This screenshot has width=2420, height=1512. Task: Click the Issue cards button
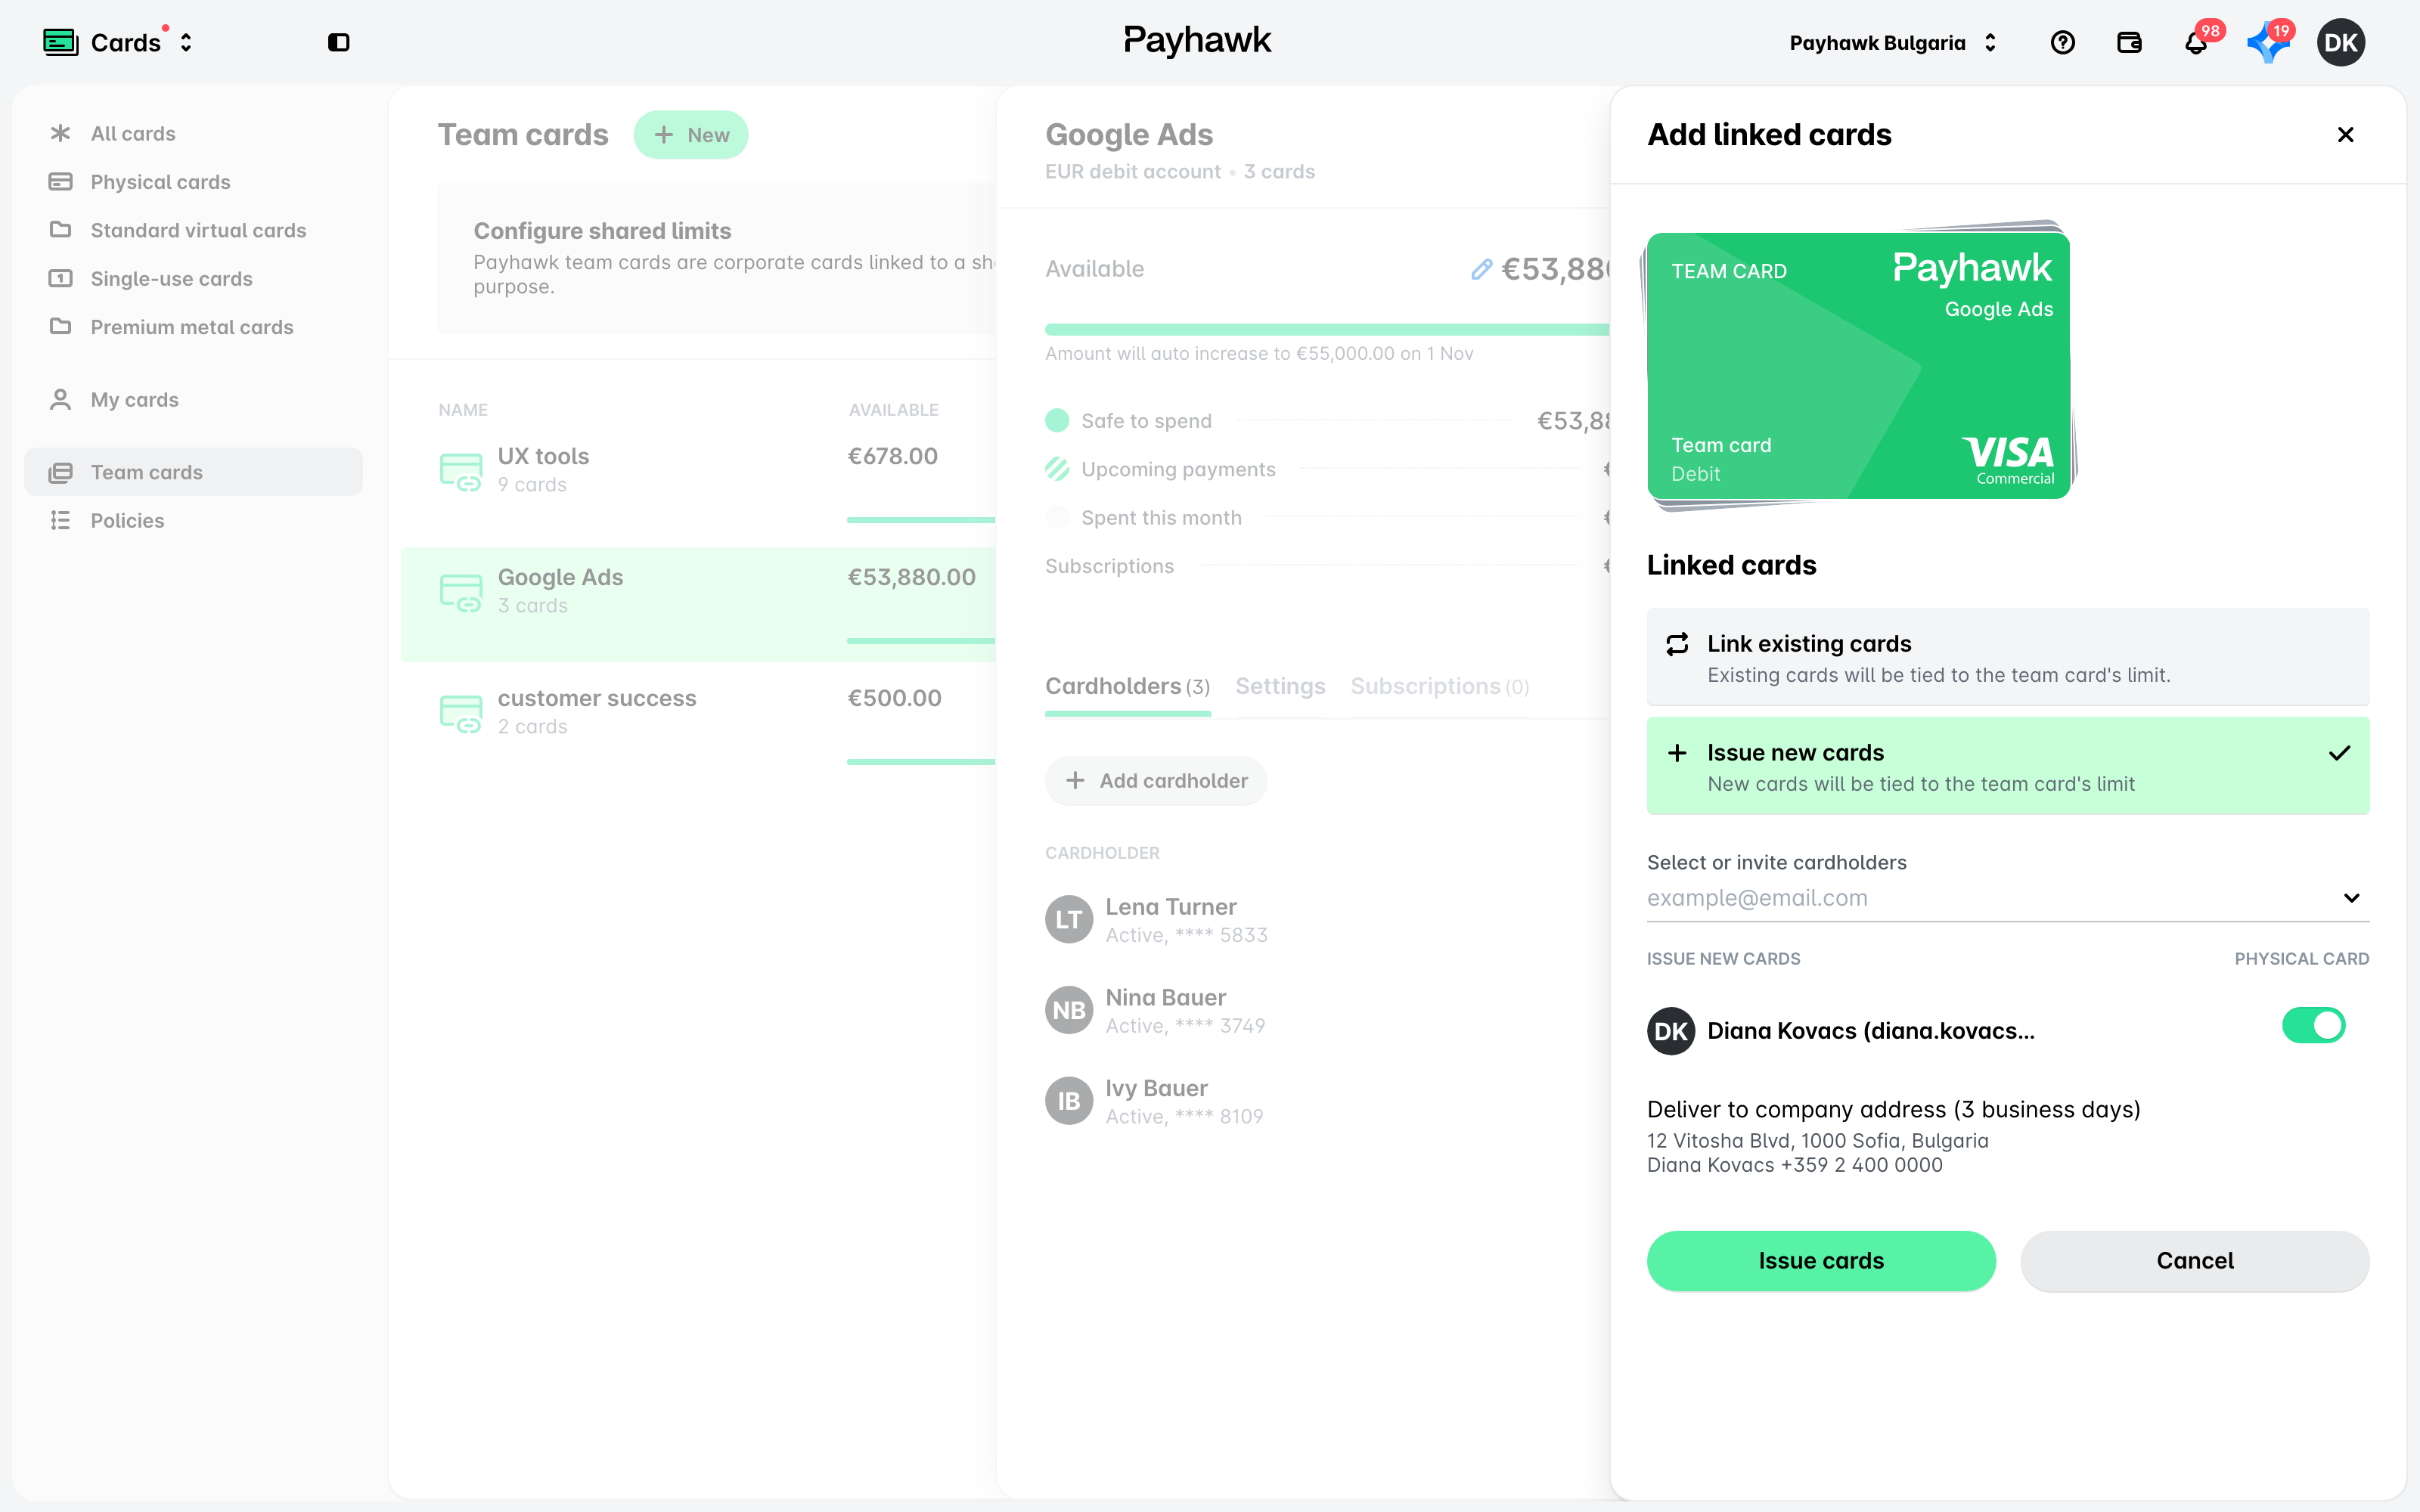click(x=1821, y=1261)
